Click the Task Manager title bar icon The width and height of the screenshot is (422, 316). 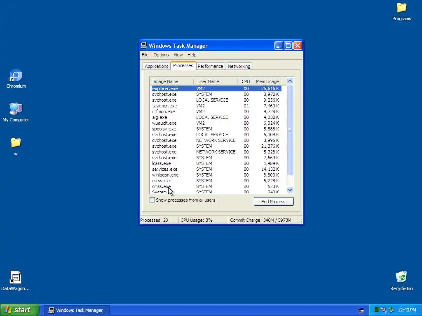tap(144, 45)
